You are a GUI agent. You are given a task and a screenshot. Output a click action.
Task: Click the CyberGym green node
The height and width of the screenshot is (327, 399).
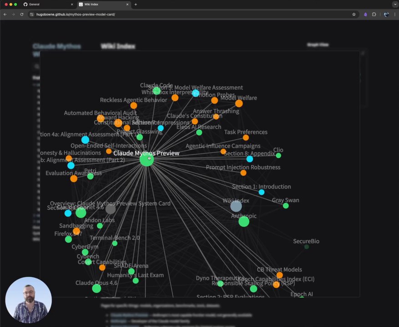(85, 253)
